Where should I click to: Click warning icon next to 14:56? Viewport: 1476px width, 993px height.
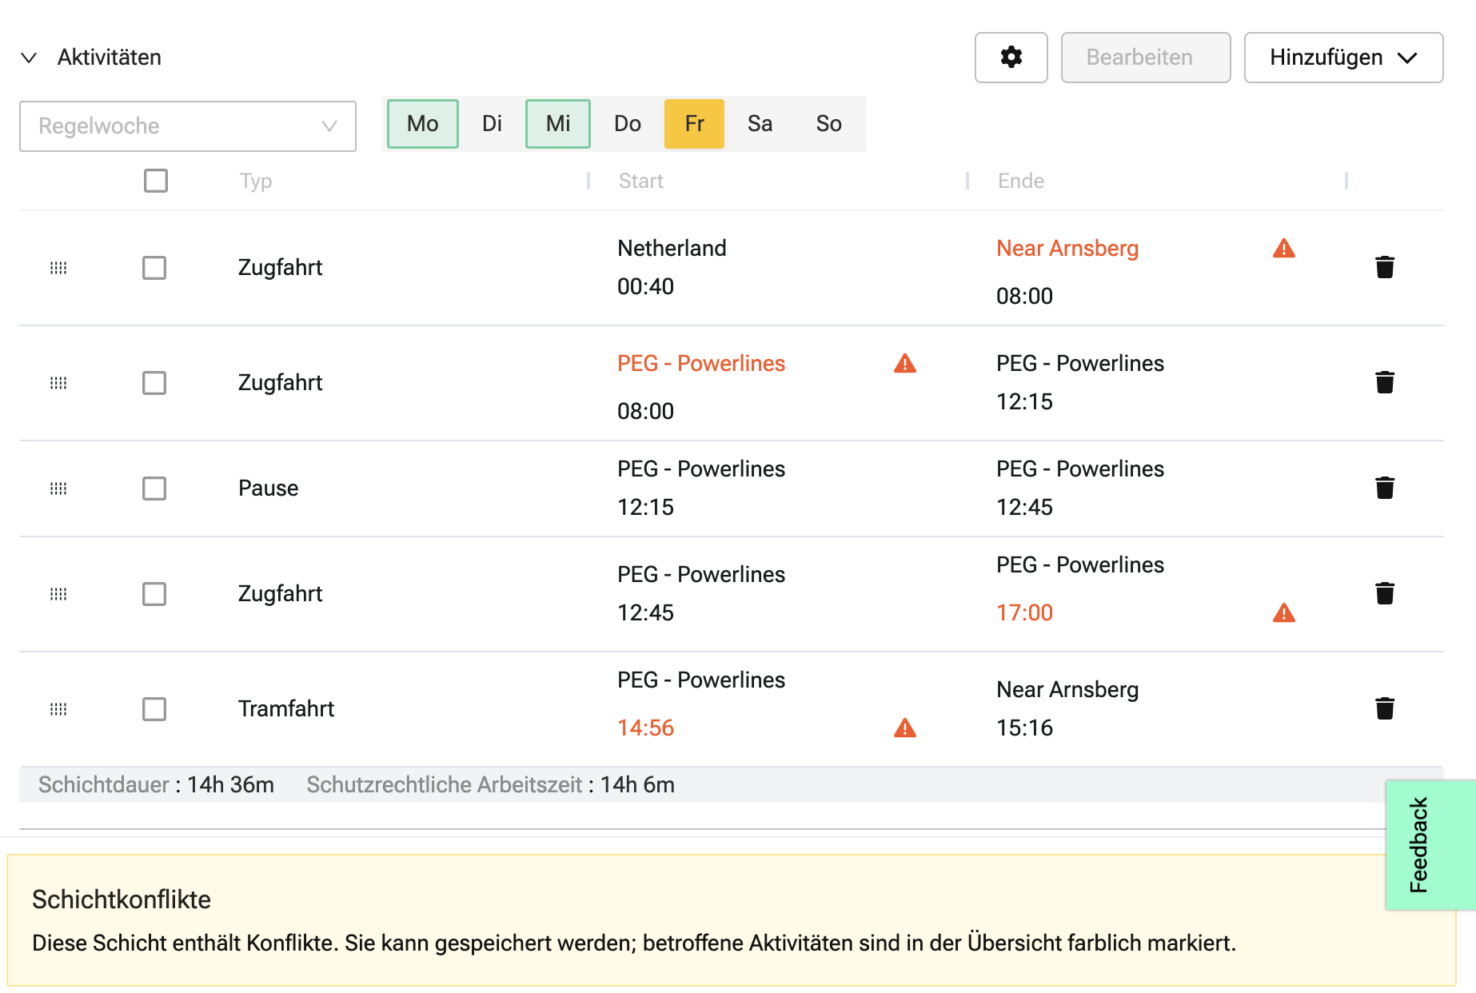[904, 728]
